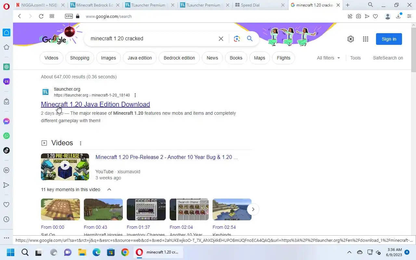Add page to bookmarks with heart icon
The height and width of the screenshot is (260, 416).
[x=375, y=16]
